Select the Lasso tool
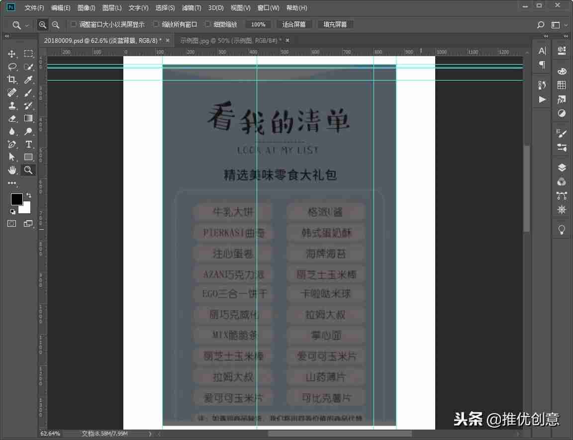Screen dimensions: 573x440 (12, 67)
